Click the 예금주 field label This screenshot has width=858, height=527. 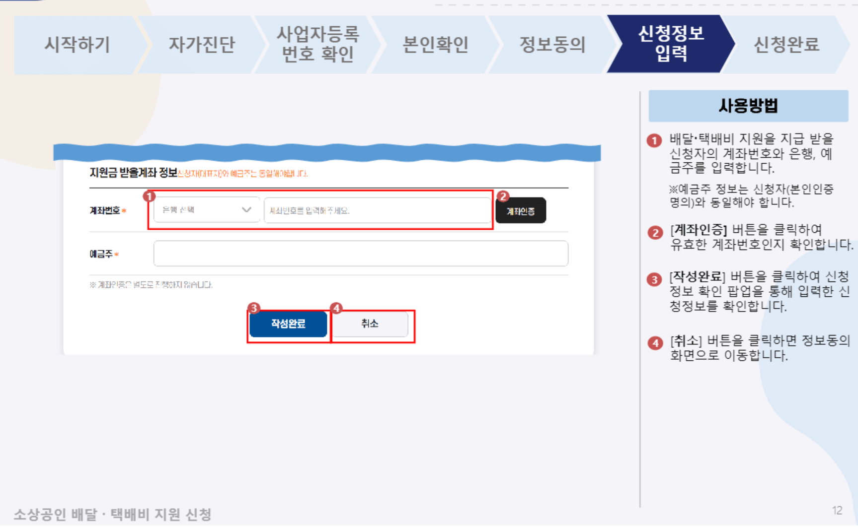click(x=101, y=254)
